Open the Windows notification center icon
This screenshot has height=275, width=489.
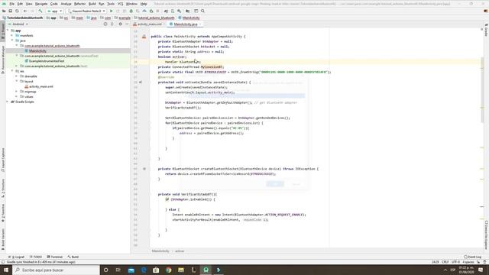click(x=481, y=270)
